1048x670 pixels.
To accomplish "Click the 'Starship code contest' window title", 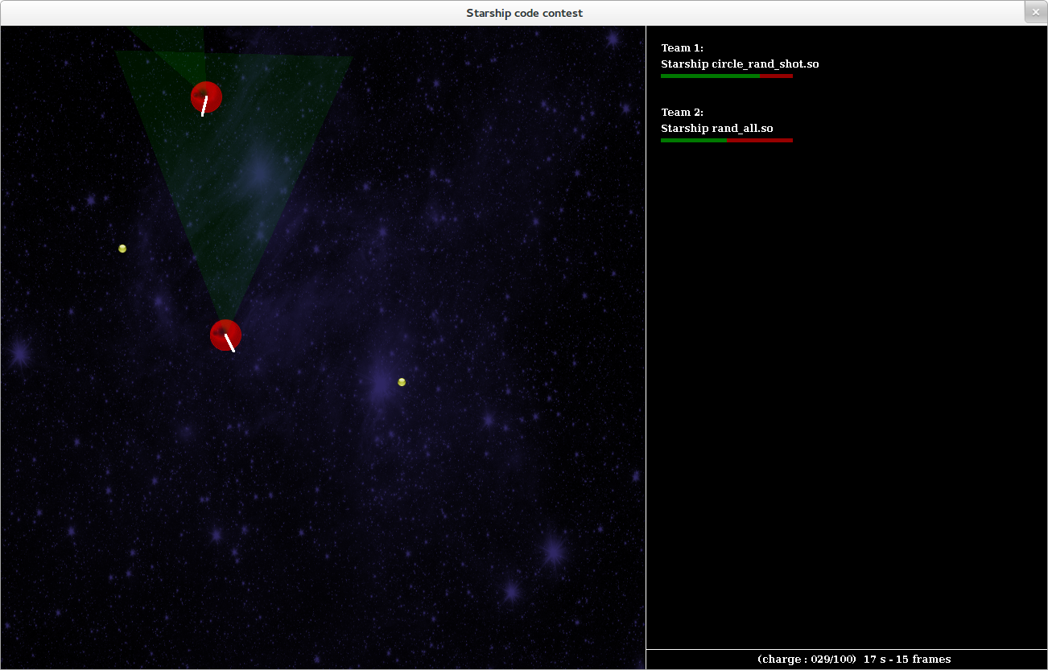I will coord(525,13).
